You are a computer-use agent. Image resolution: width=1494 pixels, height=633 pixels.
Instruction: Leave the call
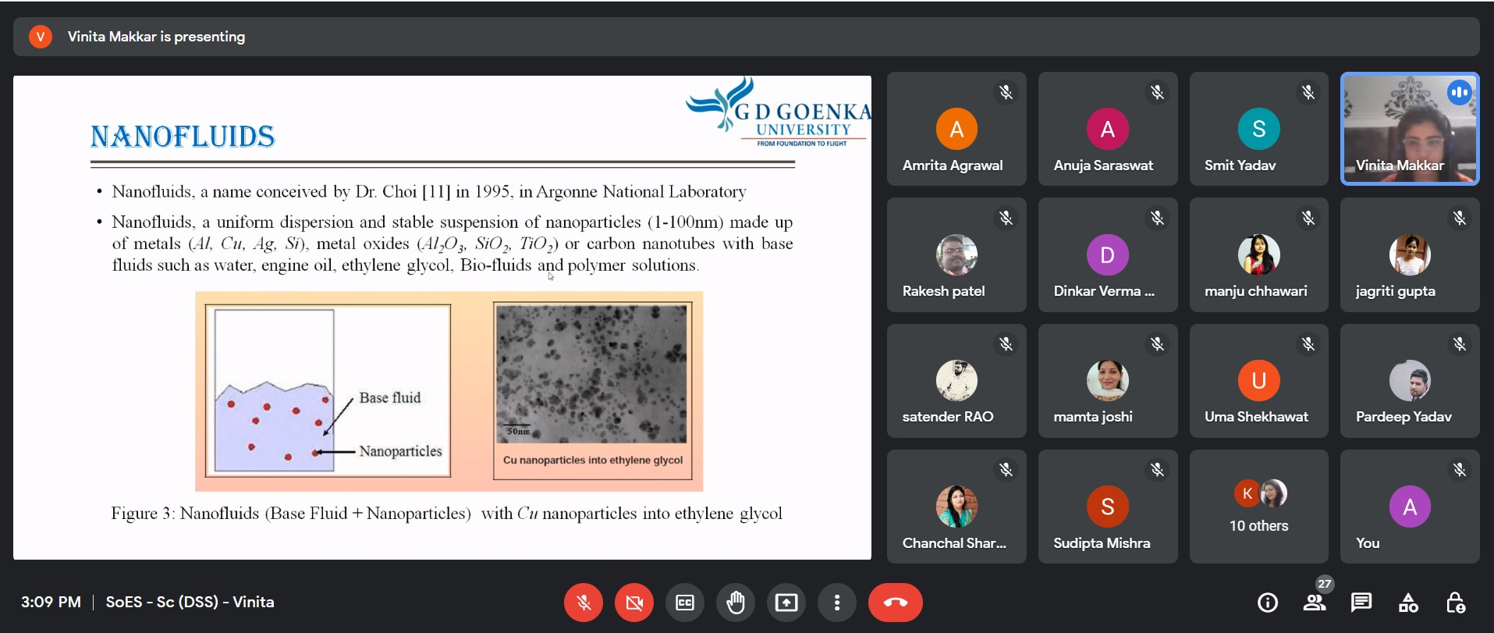coord(895,603)
